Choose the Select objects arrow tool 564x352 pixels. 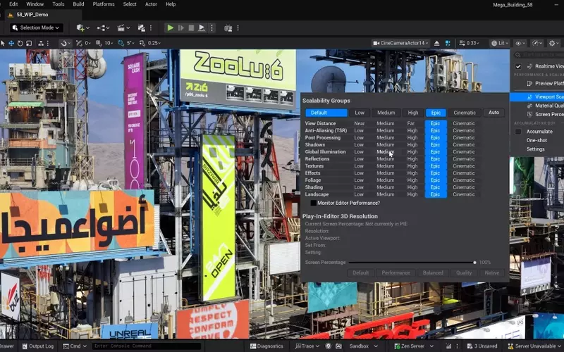pos(3,43)
